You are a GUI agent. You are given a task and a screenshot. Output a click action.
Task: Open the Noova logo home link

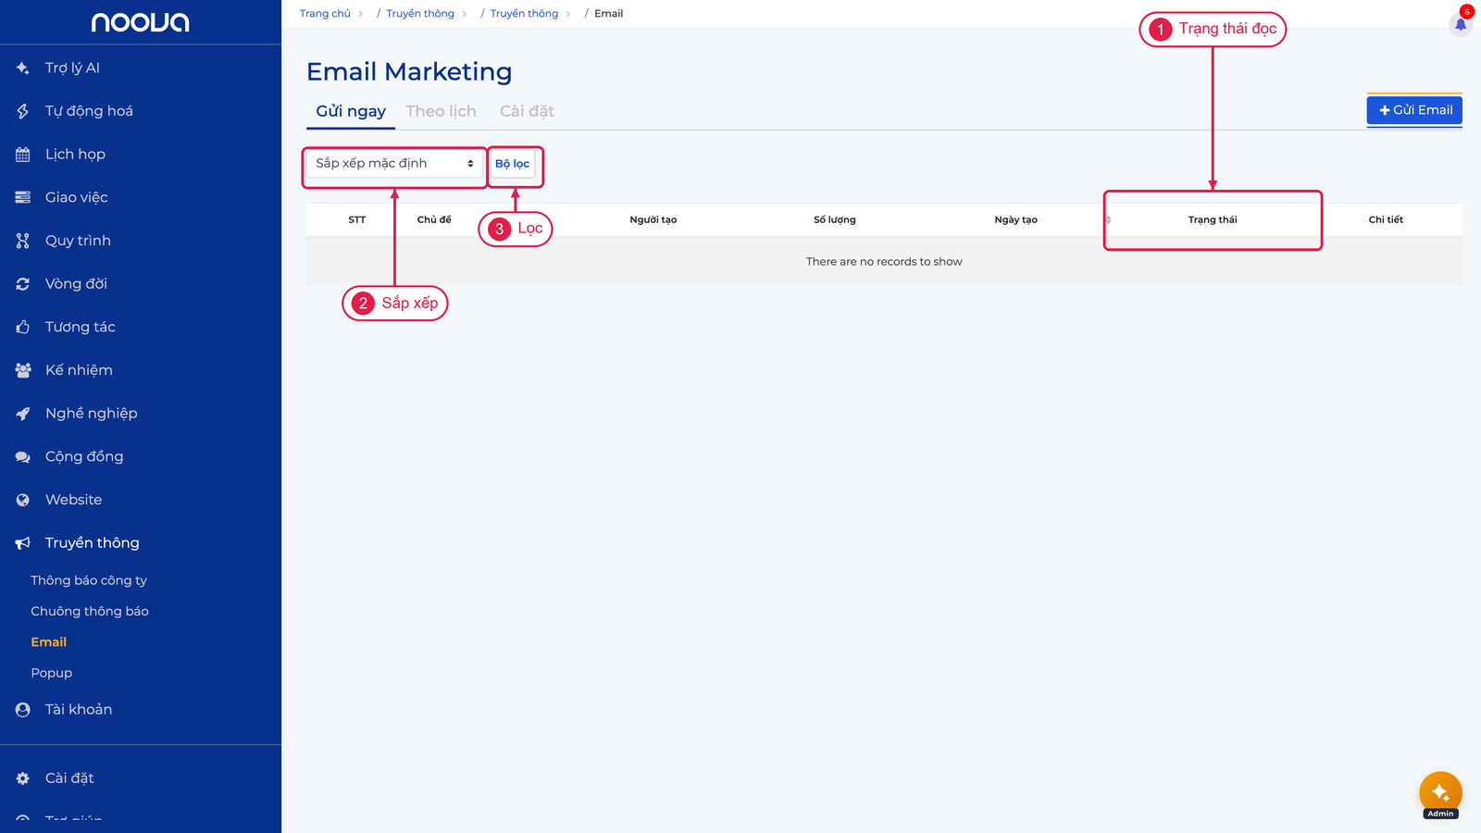pos(140,22)
